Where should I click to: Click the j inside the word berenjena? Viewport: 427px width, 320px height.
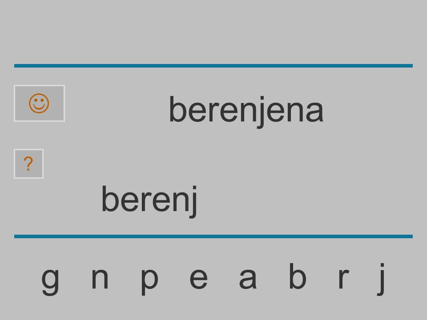click(262, 112)
